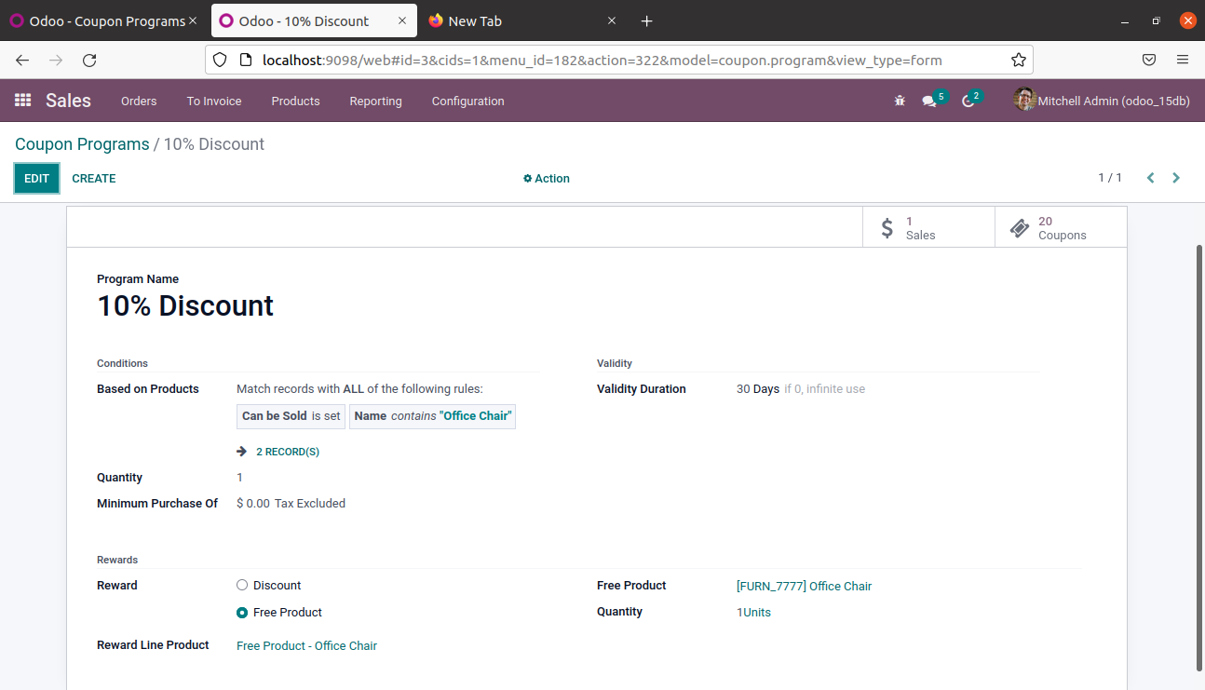Screen dimensions: 1205x690
Task: Click the EDIT button
Action: click(36, 178)
